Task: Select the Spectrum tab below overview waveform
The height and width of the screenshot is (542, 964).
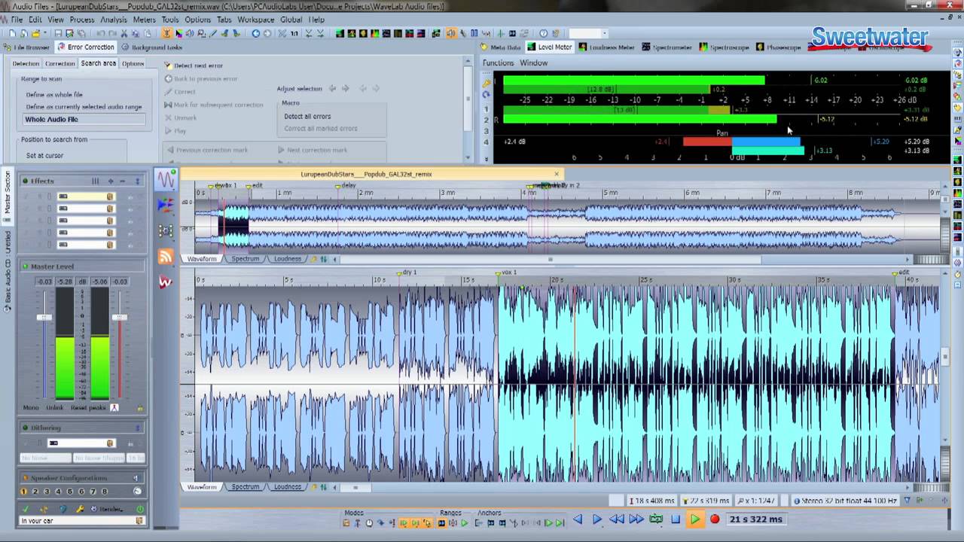Action: pyautogui.click(x=245, y=259)
